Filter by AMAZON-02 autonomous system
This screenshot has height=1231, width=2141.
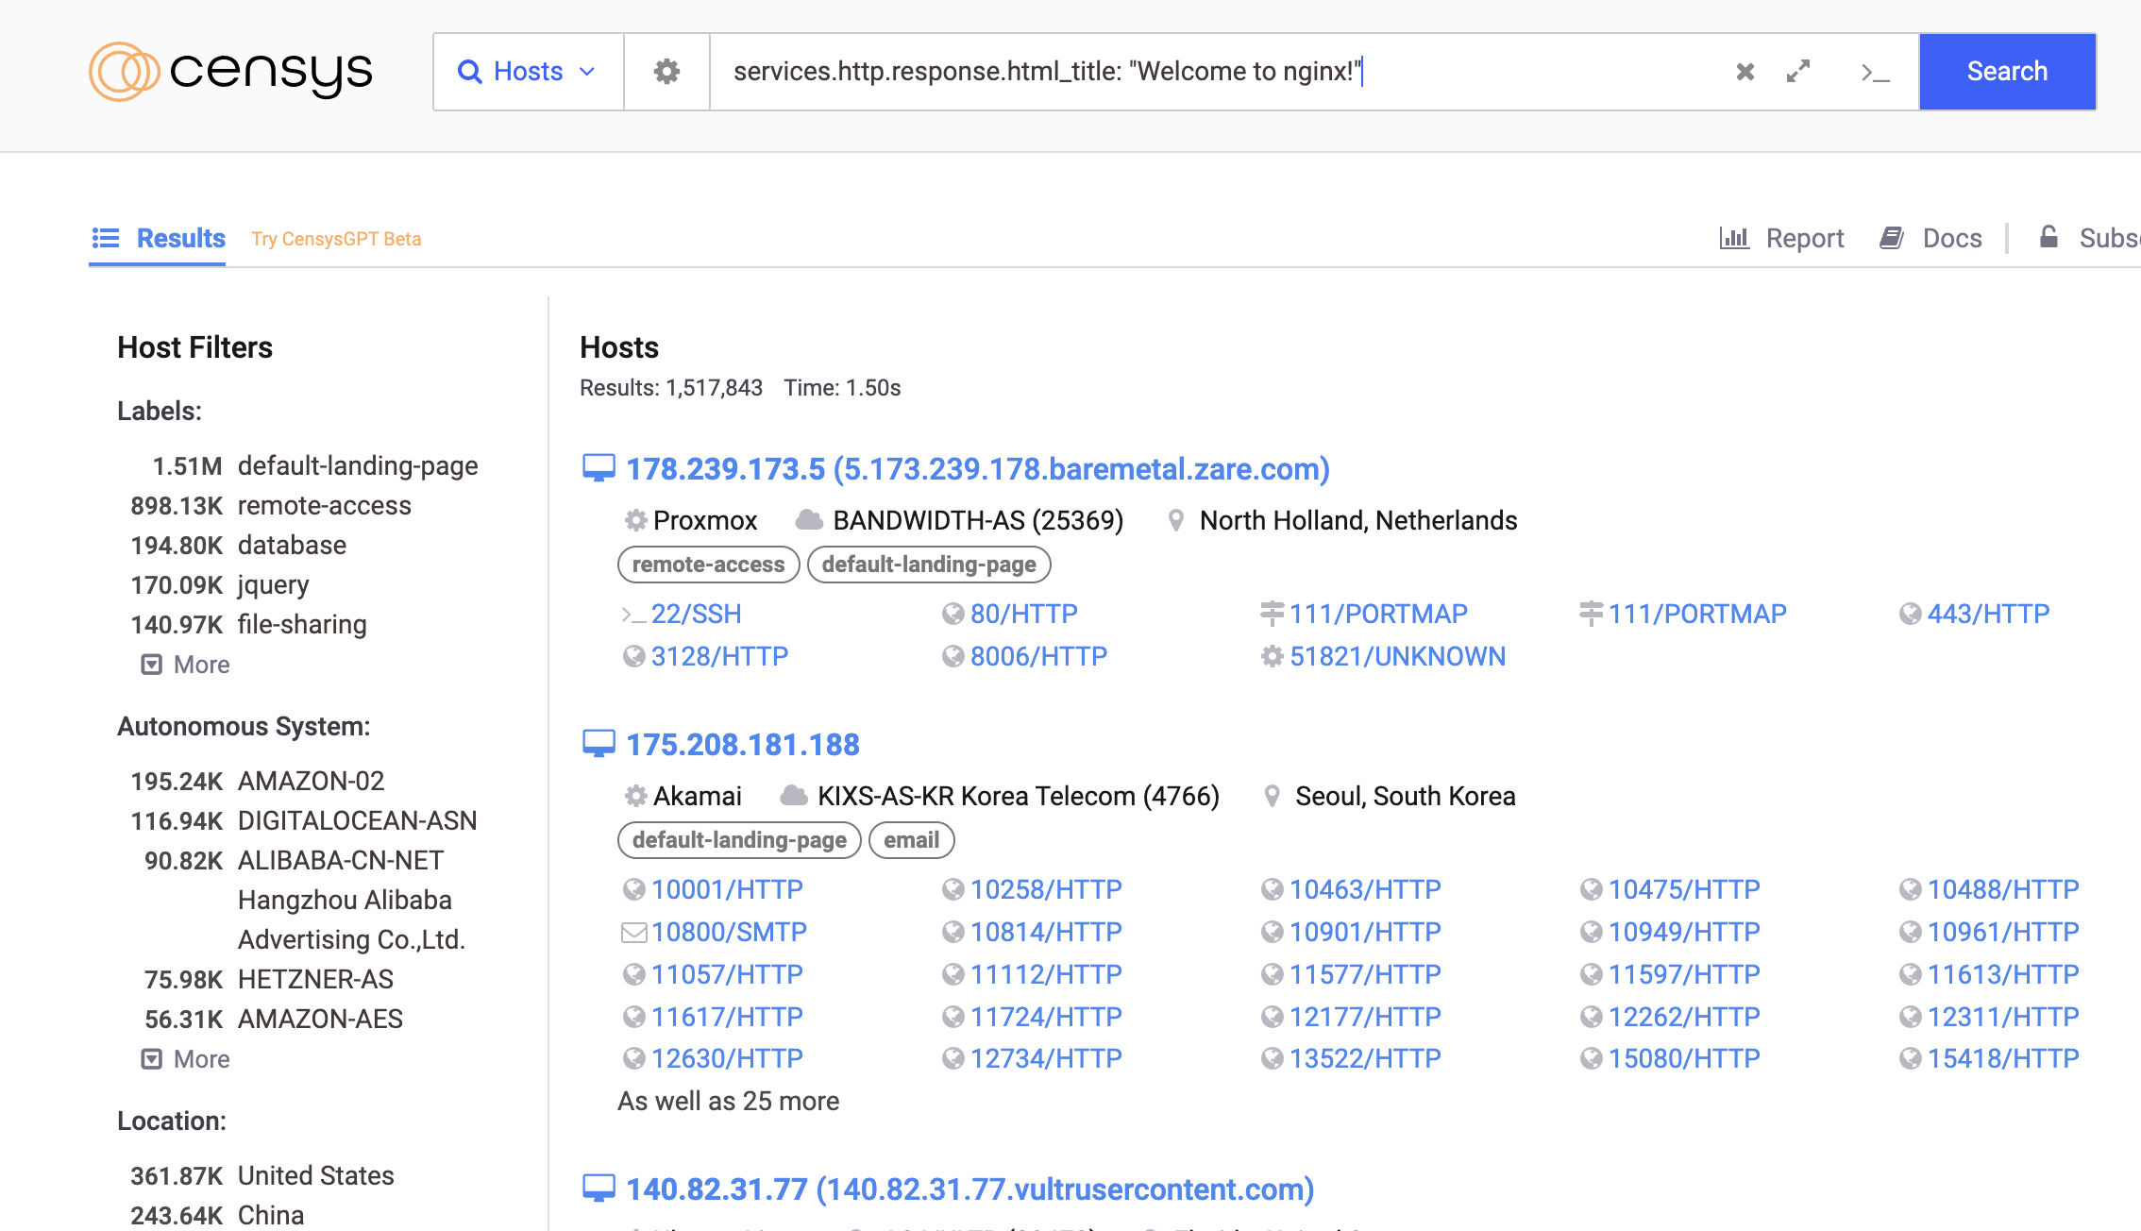point(311,782)
